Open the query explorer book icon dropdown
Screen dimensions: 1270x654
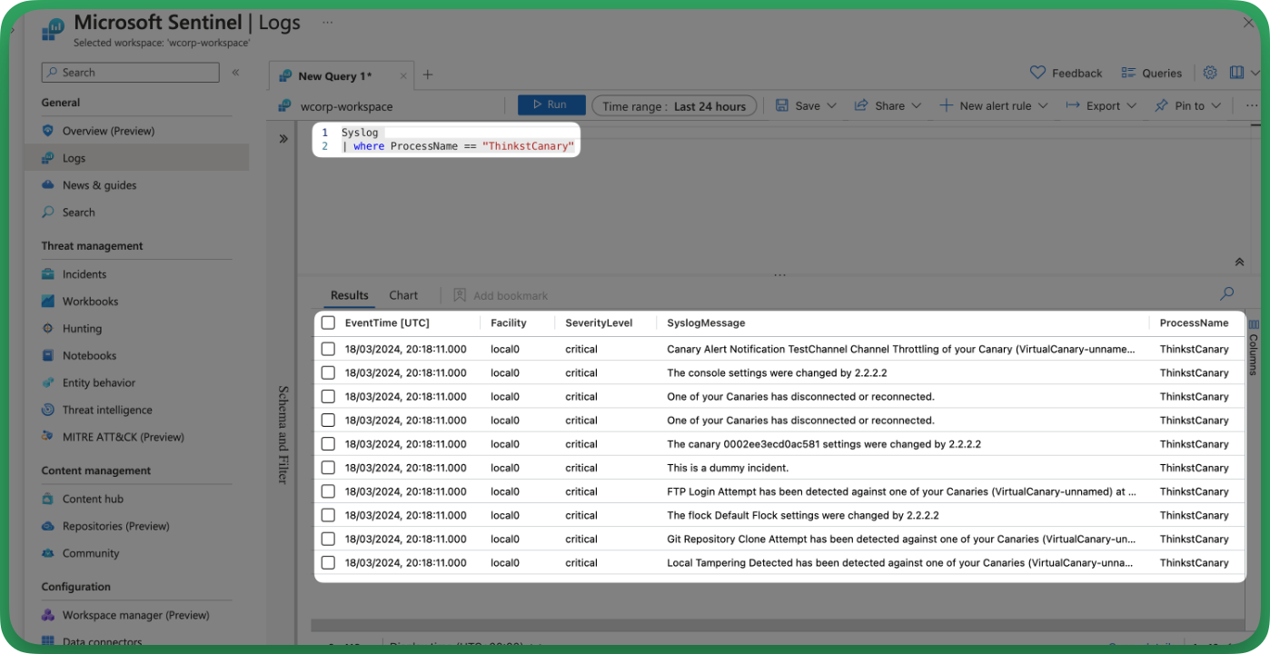point(1243,73)
